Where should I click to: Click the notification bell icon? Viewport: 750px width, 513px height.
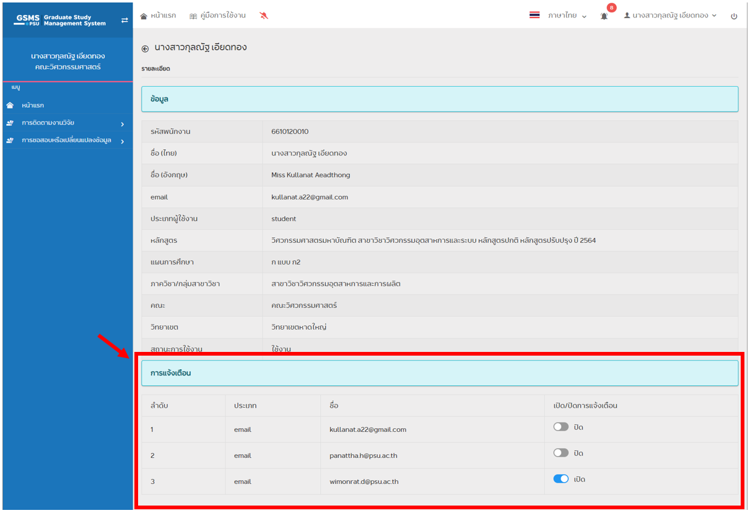coord(604,16)
